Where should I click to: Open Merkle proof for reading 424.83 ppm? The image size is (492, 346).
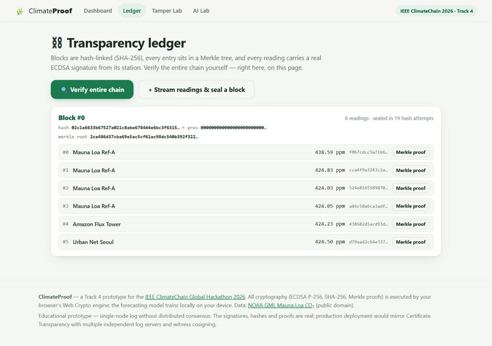410,170
